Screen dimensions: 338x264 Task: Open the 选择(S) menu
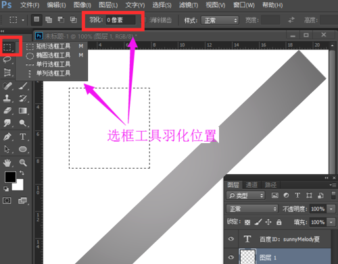[162, 5]
